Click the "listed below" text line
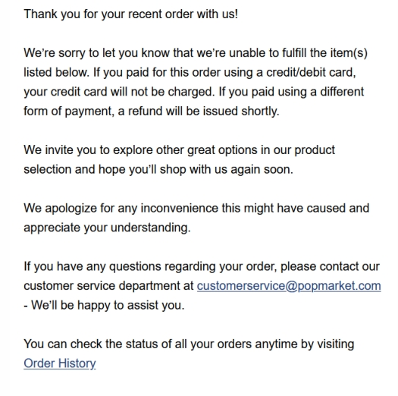Viewport: 398px width, 396px height. (190, 73)
